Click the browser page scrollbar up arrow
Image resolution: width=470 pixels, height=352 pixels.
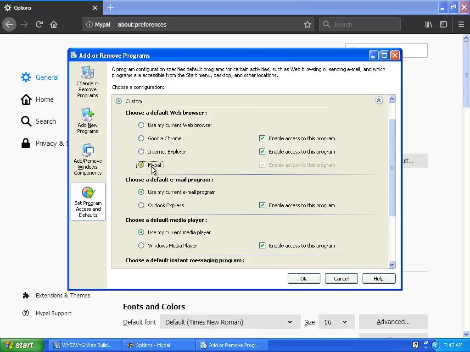[466, 38]
